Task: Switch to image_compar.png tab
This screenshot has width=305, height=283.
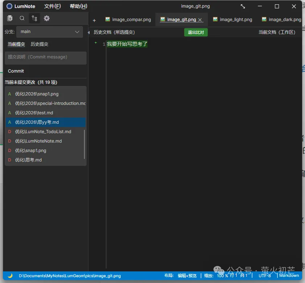Action: tap(131, 20)
